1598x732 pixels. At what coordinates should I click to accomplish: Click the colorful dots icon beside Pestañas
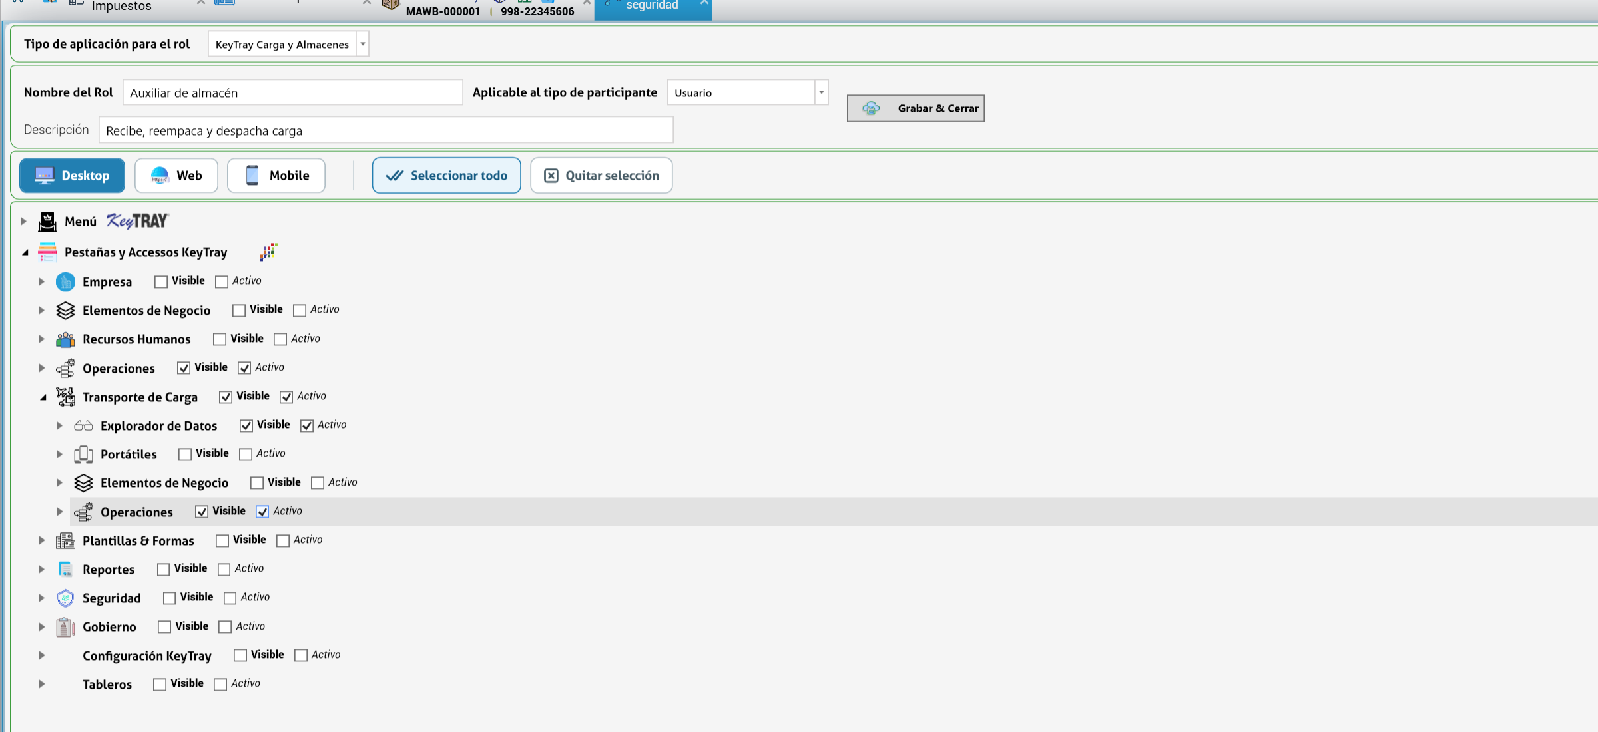pyautogui.click(x=268, y=252)
